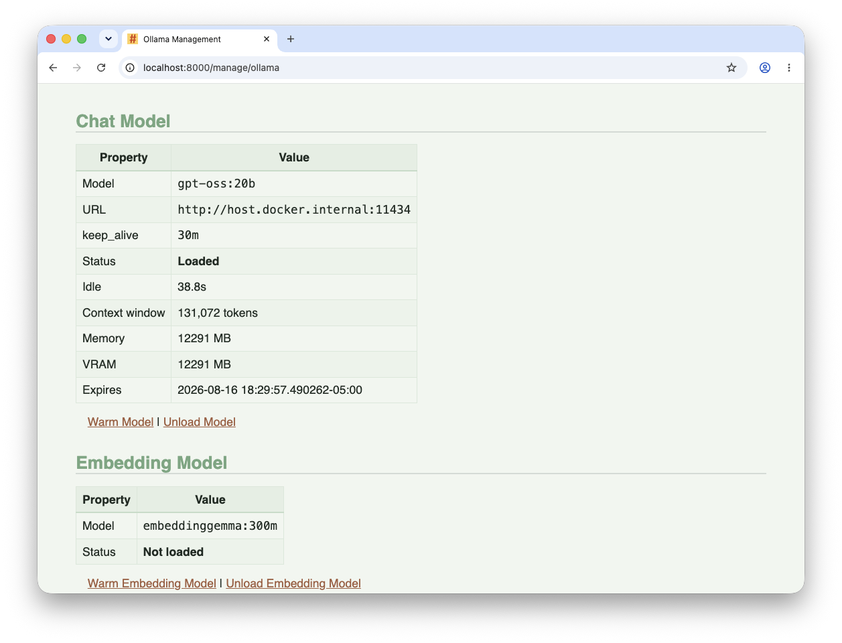Click the Chat Model table Property header
Image resolution: width=842 pixels, height=643 pixels.
coord(124,157)
